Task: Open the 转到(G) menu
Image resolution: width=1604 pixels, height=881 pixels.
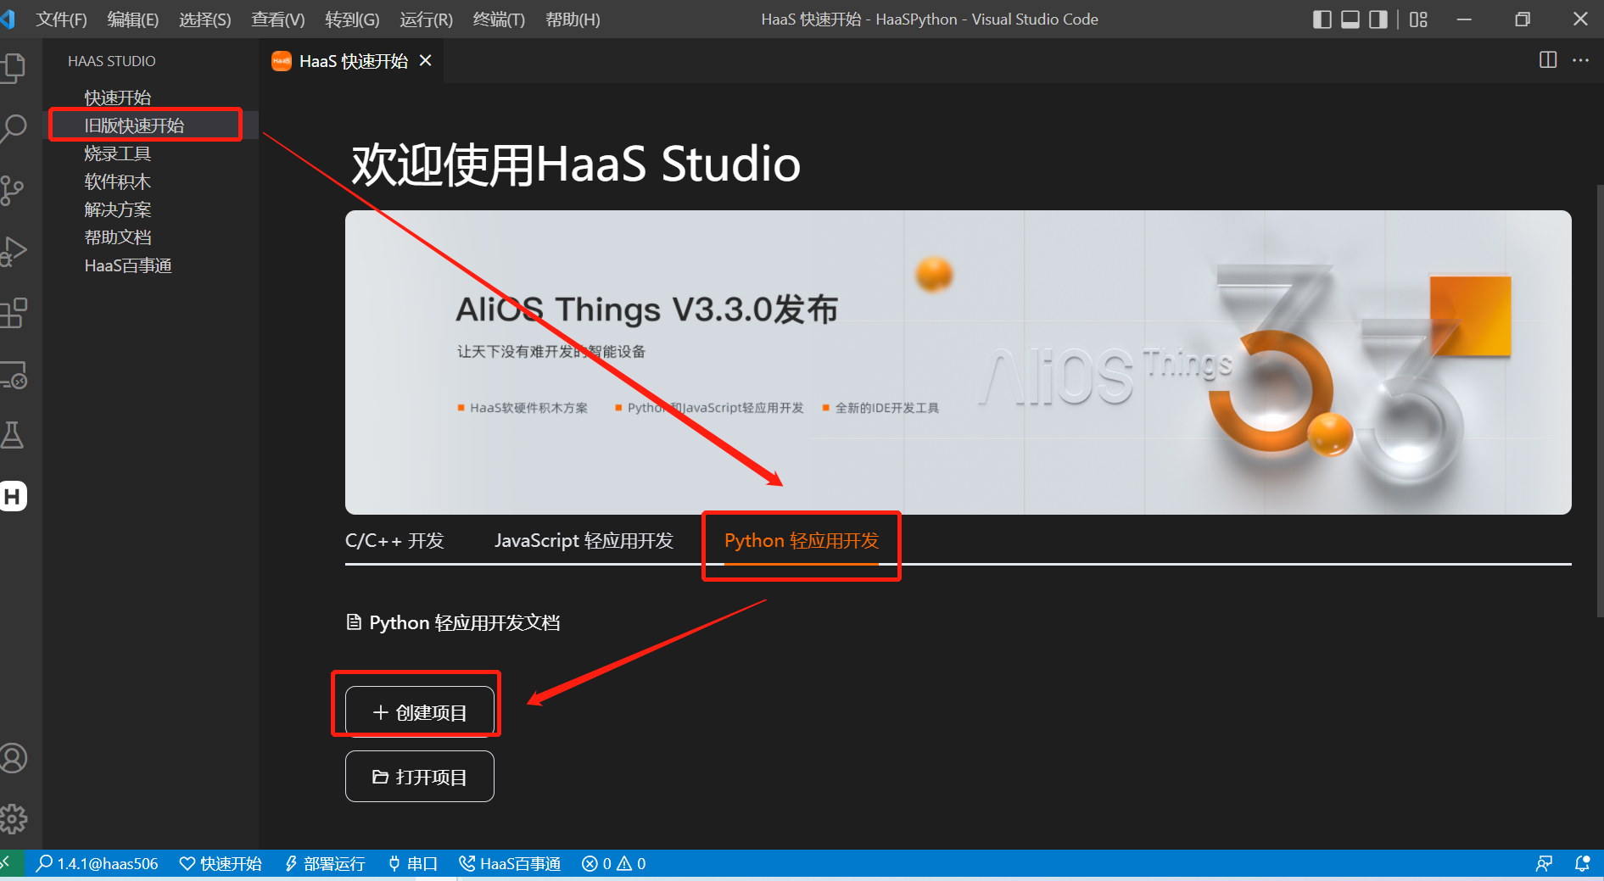Action: tap(352, 20)
